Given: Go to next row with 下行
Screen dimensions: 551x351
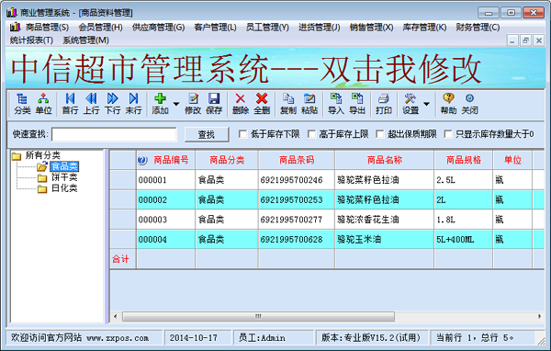Looking at the screenshot, I should click(112, 104).
